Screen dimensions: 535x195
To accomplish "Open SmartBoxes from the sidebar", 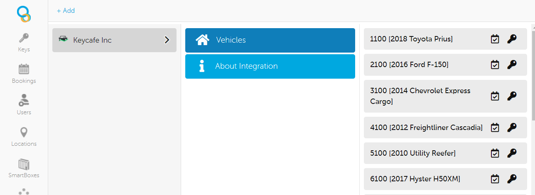I will pos(24,169).
